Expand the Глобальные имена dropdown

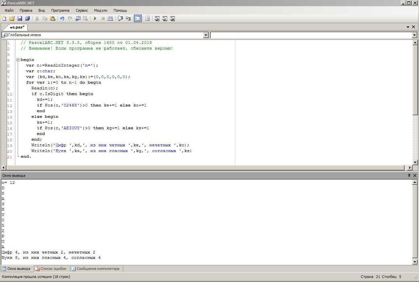click(206, 35)
